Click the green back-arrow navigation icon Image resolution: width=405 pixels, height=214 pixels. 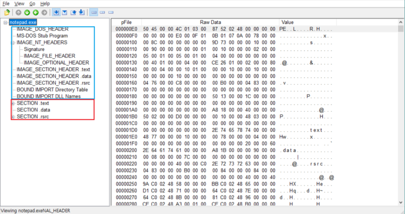point(36,12)
